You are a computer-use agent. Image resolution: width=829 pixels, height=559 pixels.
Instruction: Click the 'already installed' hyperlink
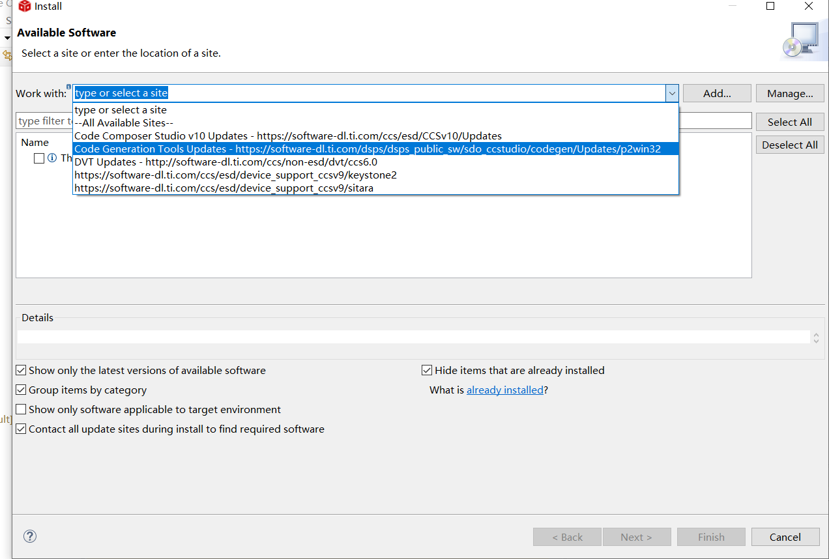[505, 390]
